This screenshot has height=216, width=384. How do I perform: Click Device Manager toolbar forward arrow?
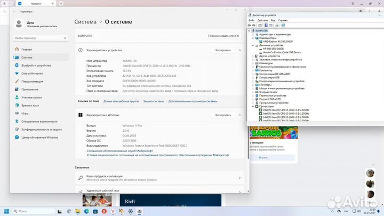tap(254, 25)
